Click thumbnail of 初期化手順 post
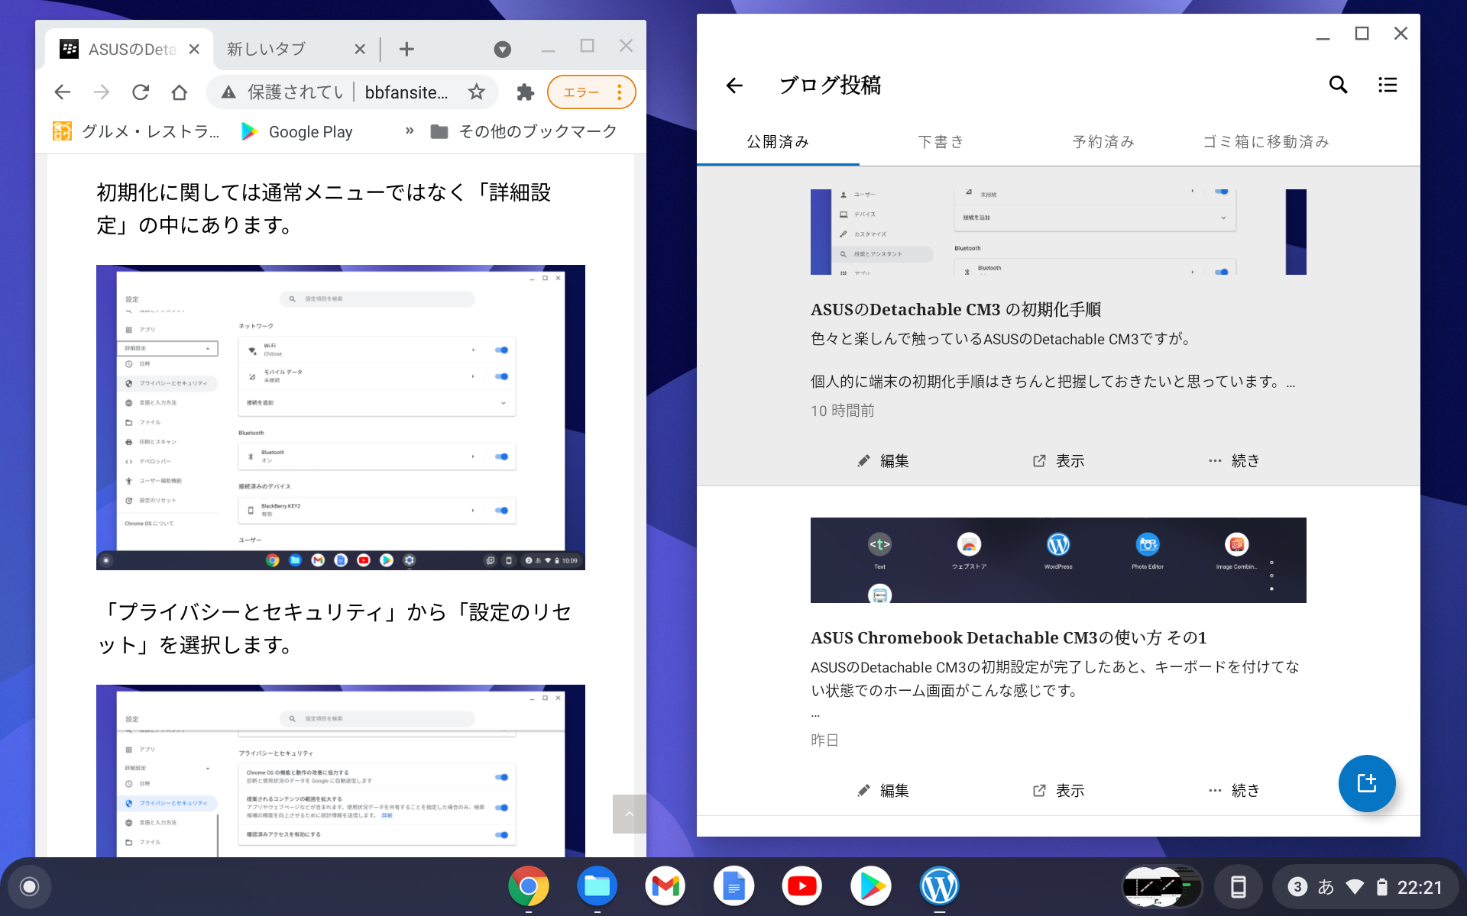Viewport: 1467px width, 916px height. tap(1058, 232)
